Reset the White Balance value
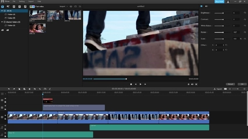This screenshot has height=139, width=248. (x=245, y=26)
